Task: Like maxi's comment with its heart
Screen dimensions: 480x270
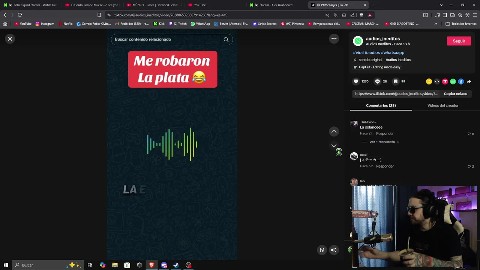Action: [469, 166]
